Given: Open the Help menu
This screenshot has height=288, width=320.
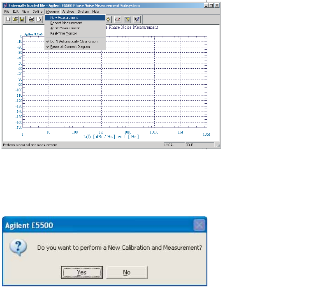Looking at the screenshot, I should [95, 12].
